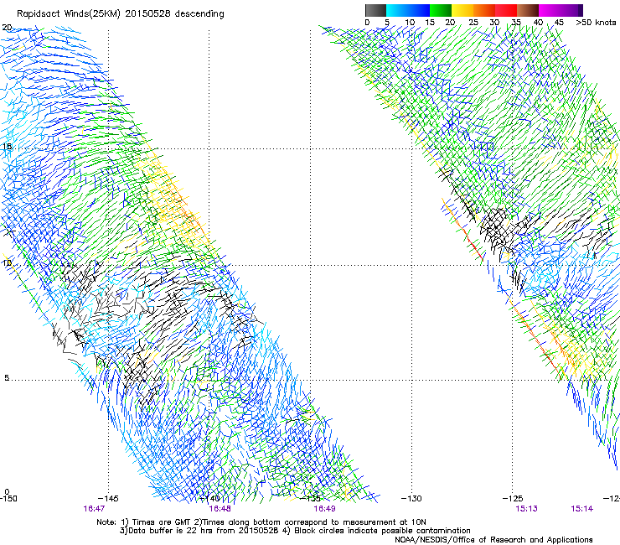
Task: Click the pass time label '15:13'
Action: click(x=526, y=509)
